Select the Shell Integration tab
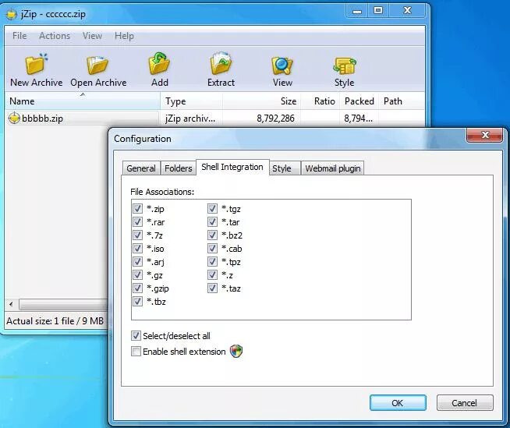 pos(232,167)
